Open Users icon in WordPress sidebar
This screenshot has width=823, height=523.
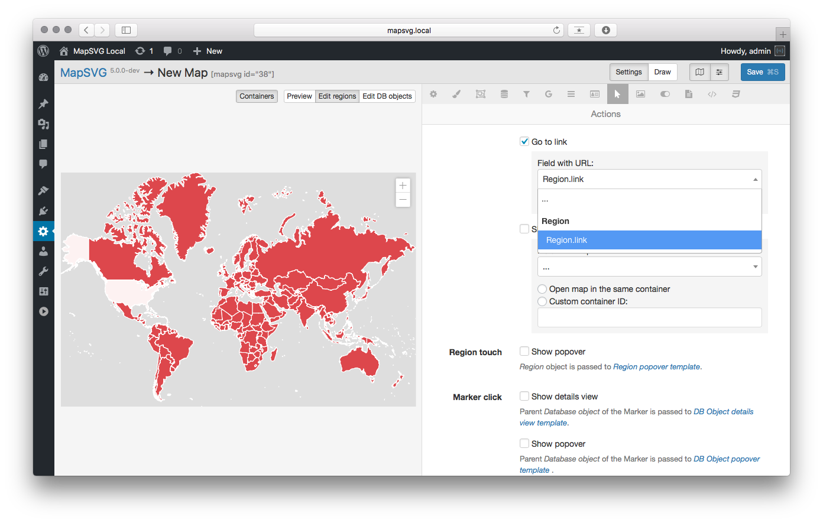(x=43, y=251)
